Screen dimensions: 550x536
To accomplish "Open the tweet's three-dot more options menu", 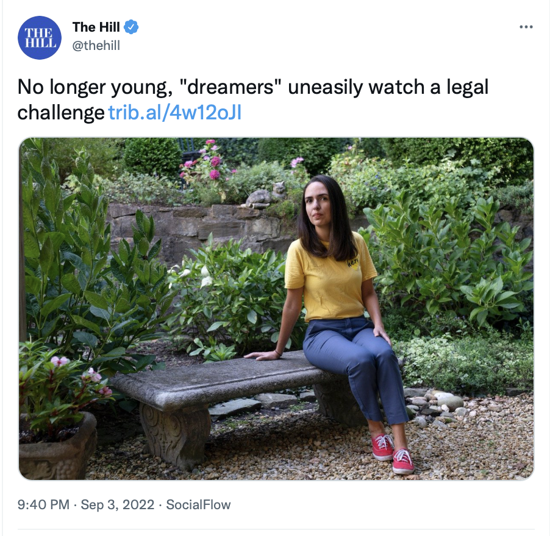I will [526, 27].
